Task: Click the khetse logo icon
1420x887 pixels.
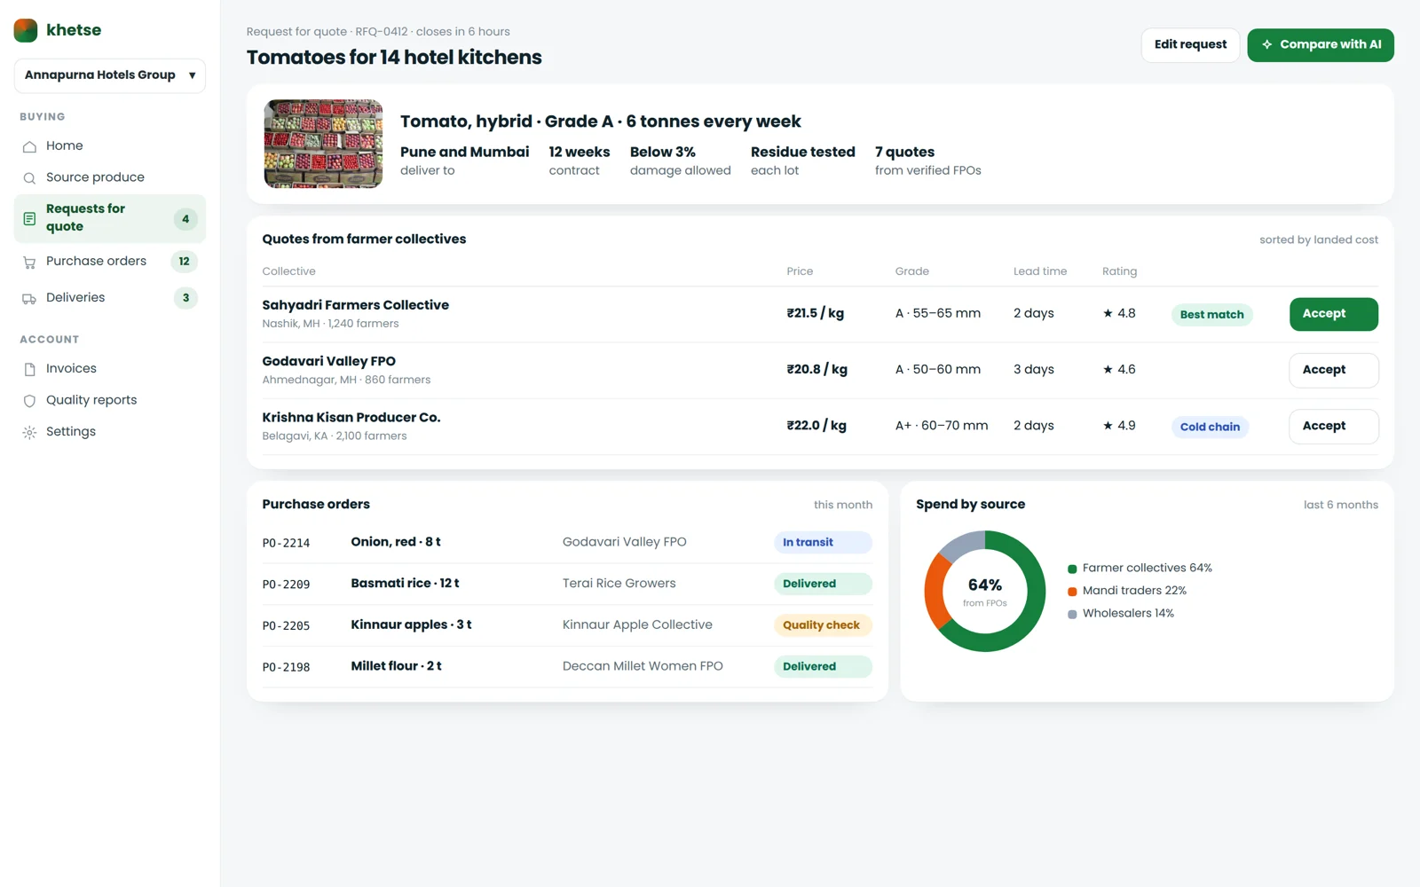Action: point(26,30)
